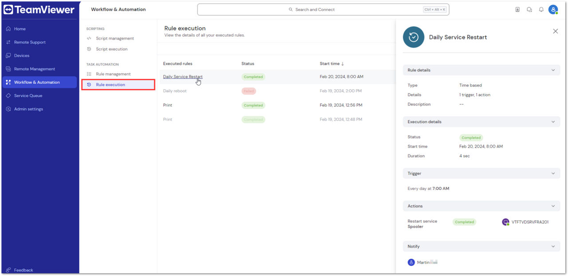Click the Failed status badge
This screenshot has height=276, width=568.
(249, 91)
